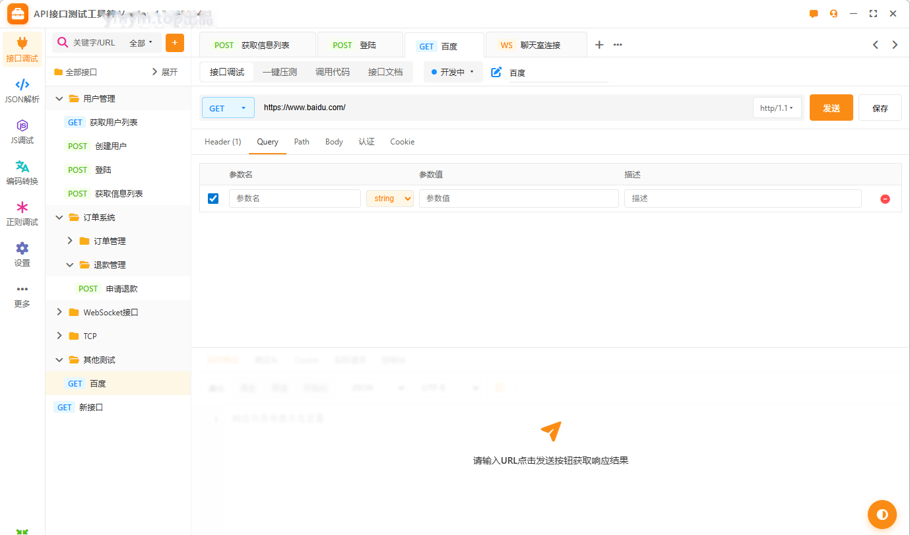Open the JSON解析 tool
This screenshot has width=910, height=535.
pos(22,91)
